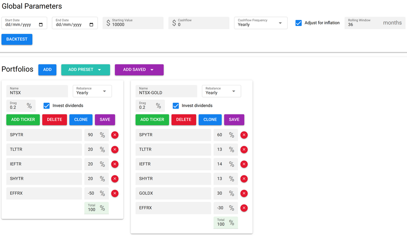Delete EFFRX row in NTSX portfolio
407x237 pixels.
click(115, 194)
